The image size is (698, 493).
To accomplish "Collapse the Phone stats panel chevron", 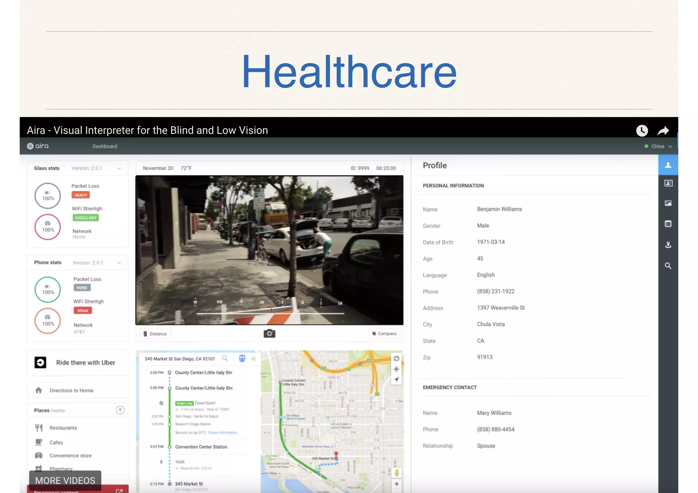I will click(x=119, y=263).
